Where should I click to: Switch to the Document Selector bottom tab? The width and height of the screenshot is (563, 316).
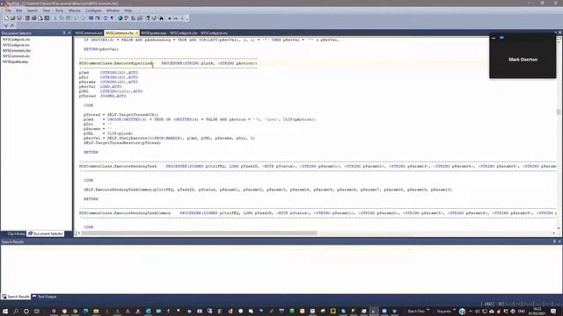[x=45, y=233]
